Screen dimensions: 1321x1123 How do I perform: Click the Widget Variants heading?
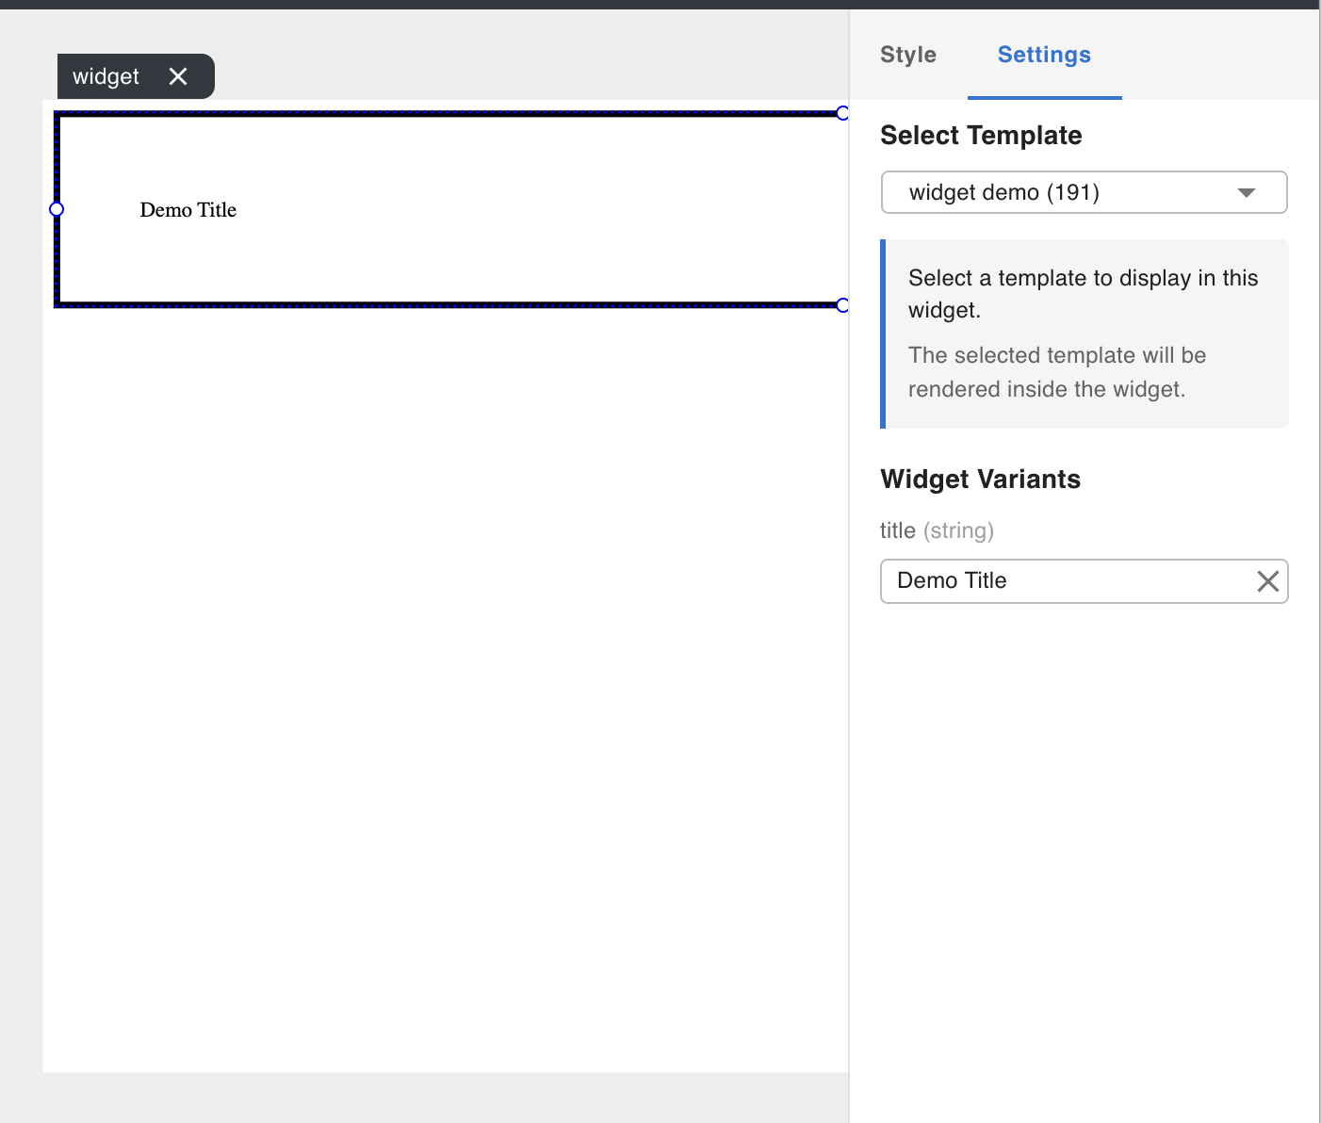(980, 480)
